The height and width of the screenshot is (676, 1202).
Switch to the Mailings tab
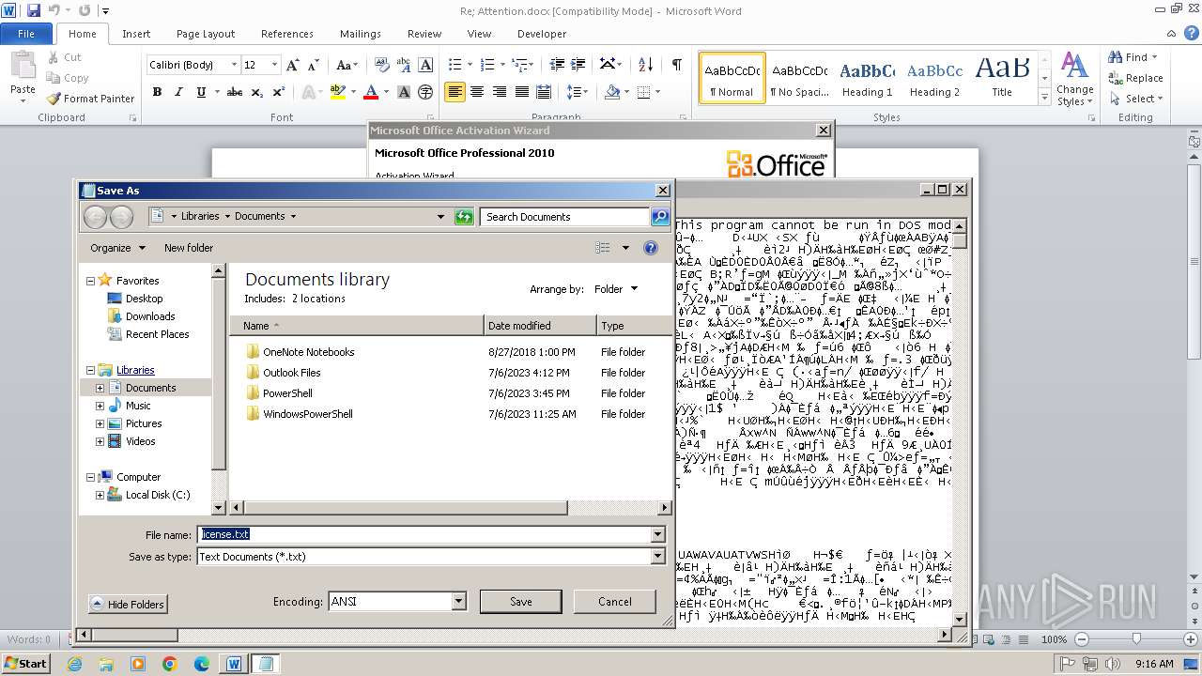click(361, 34)
